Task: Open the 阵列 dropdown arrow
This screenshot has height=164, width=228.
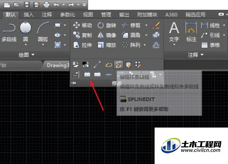Action: coord(145,45)
